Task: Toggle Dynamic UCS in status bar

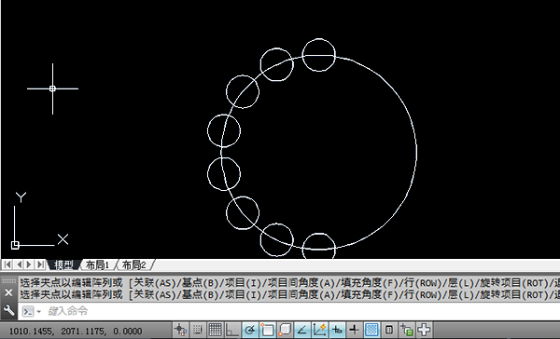Action: pos(319,330)
